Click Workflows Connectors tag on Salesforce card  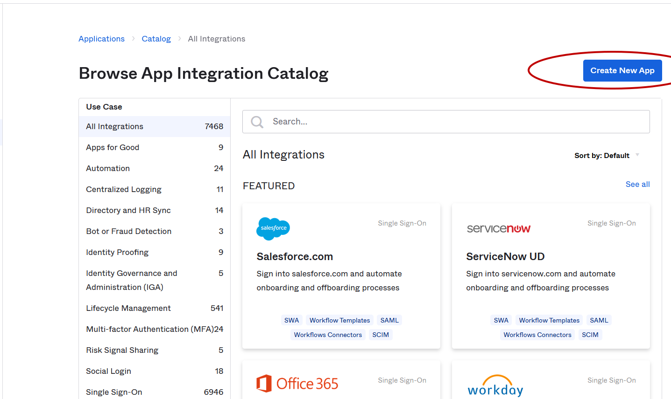tap(328, 335)
